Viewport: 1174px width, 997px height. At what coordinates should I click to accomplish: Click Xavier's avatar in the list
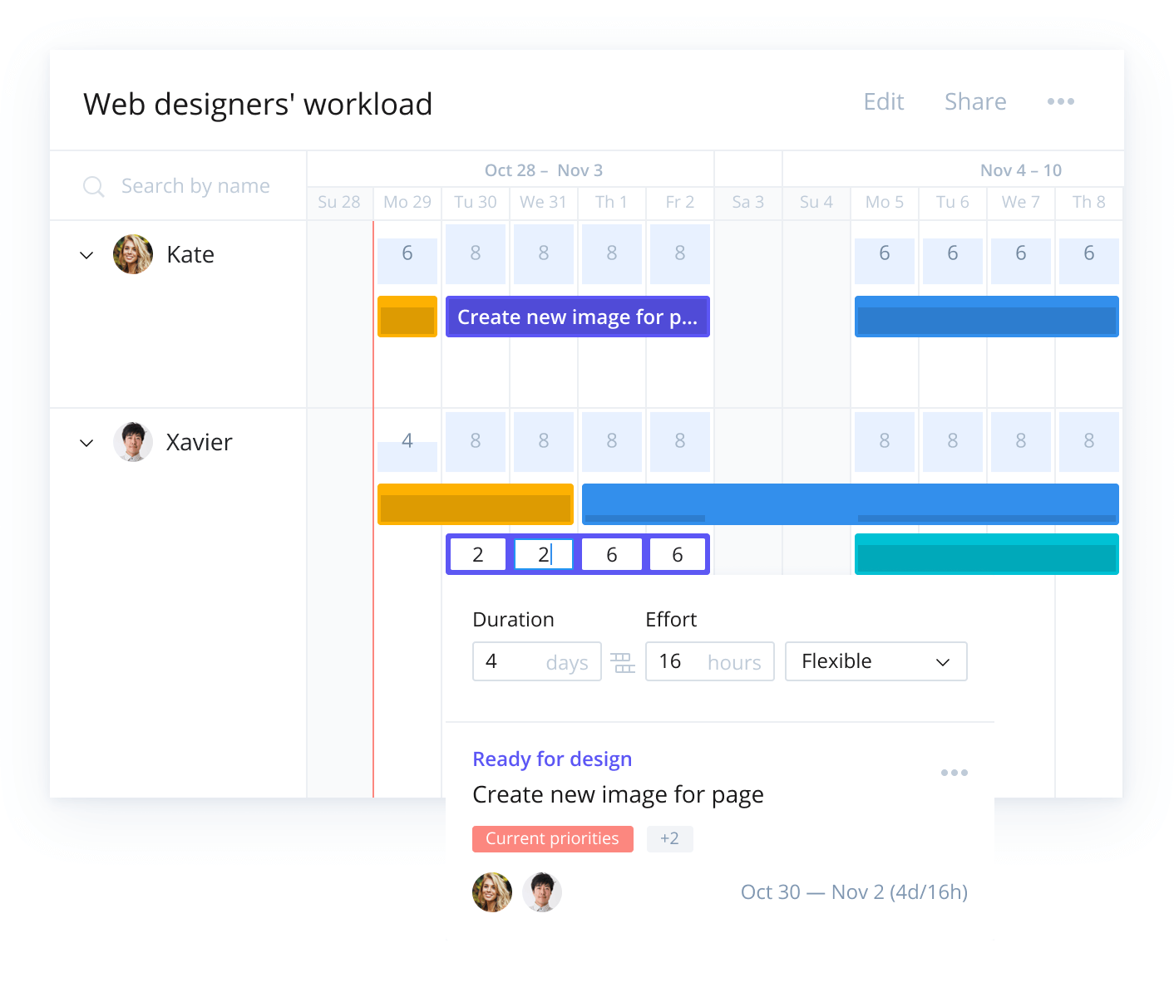[x=133, y=442]
